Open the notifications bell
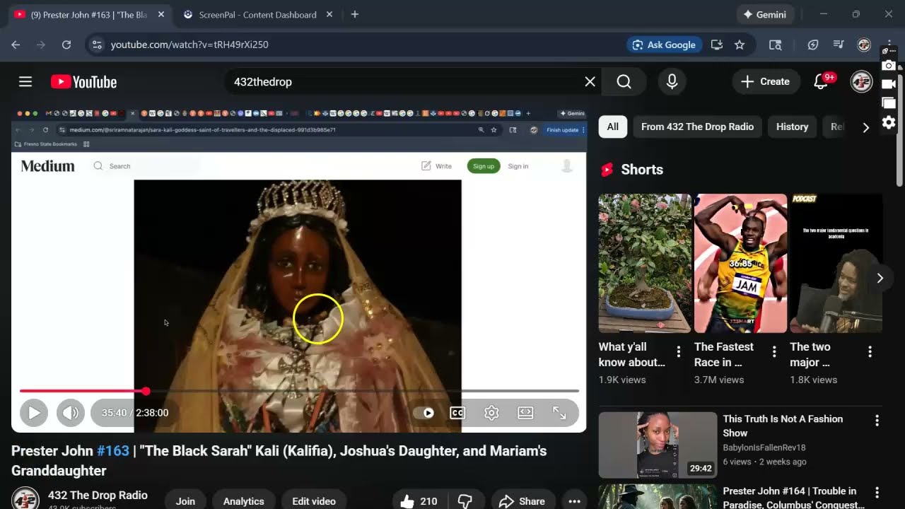 tap(821, 82)
